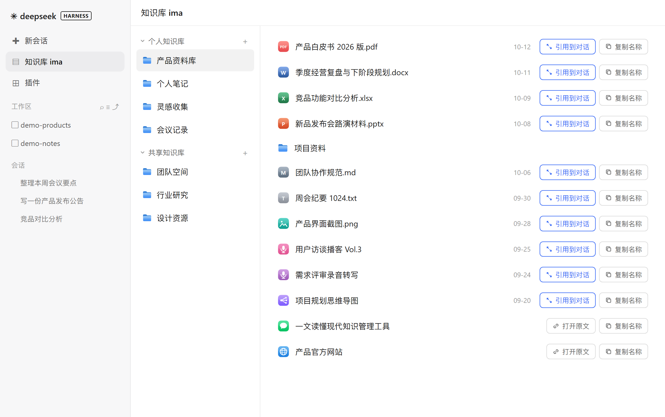Check the demo-products workspace checkbox
Image resolution: width=665 pixels, height=417 pixels.
coord(15,125)
